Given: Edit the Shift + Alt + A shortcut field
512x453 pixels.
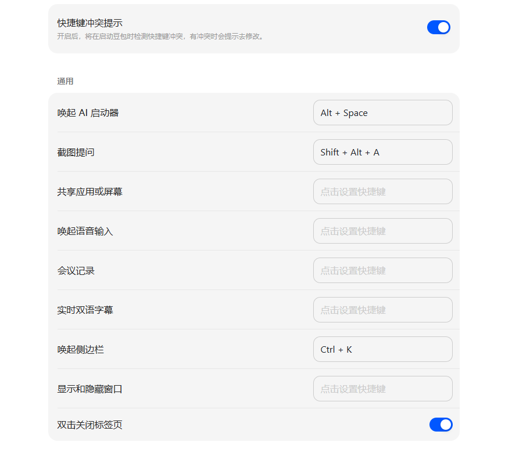Looking at the screenshot, I should point(382,152).
